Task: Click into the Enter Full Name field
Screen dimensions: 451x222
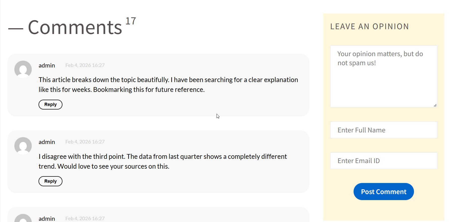Action: (x=383, y=130)
